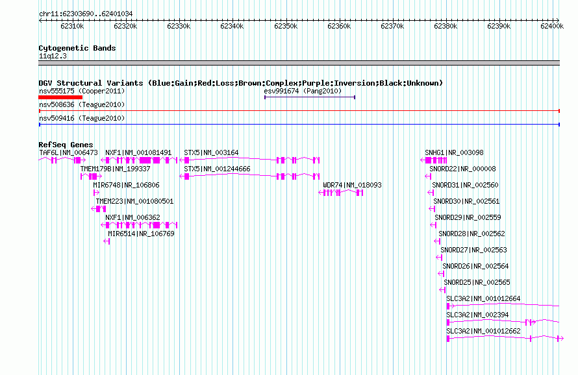Click the nsv509416 blue gain variant line
Screen dimensions: 578x375
(x=299, y=125)
